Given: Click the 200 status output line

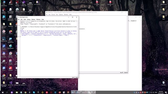Looking at the screenshot, I should [22, 30].
